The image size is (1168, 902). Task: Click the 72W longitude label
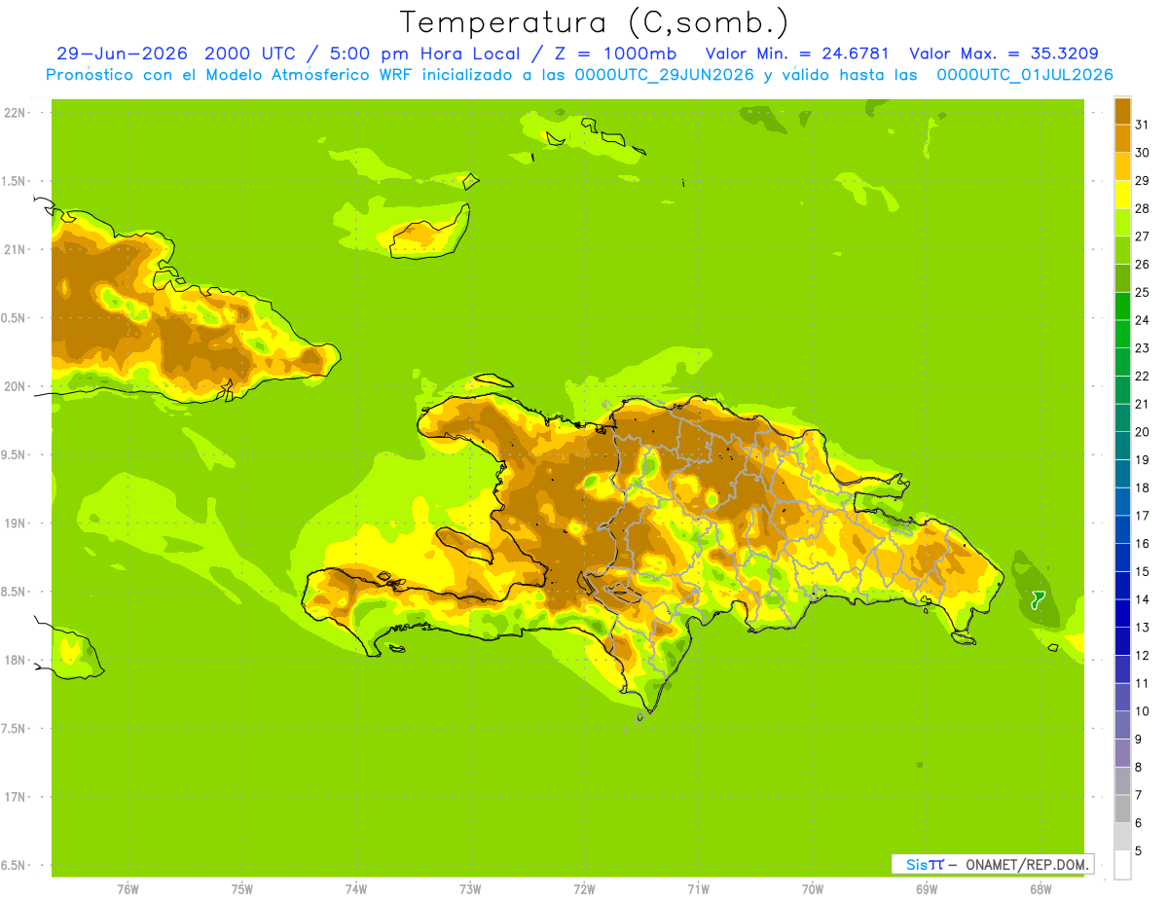coord(584,889)
